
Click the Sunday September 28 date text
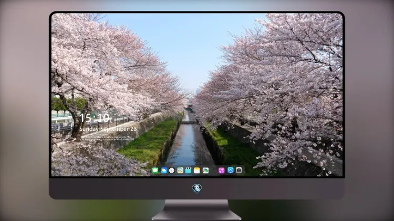click(x=108, y=129)
